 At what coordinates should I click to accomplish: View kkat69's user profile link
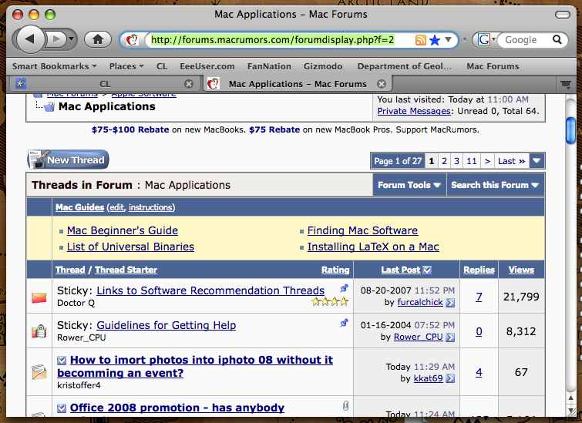tap(429, 378)
